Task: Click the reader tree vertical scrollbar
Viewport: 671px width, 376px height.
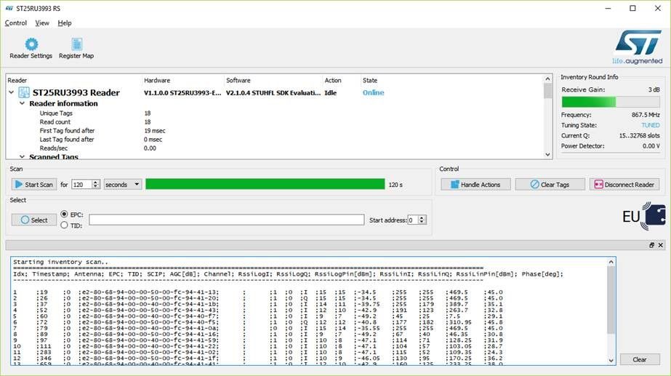Action: [x=547, y=116]
